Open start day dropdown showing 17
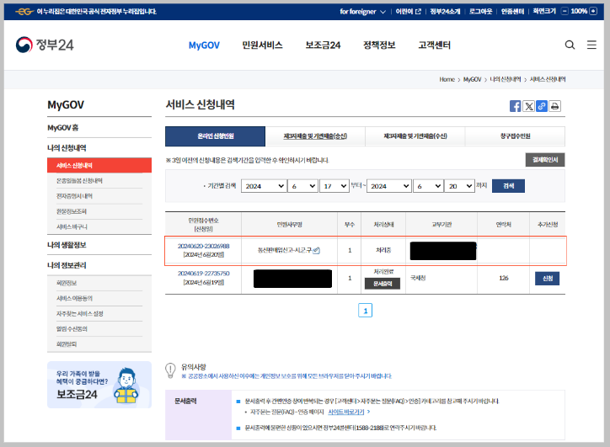The height and width of the screenshot is (447, 610). coord(334,186)
